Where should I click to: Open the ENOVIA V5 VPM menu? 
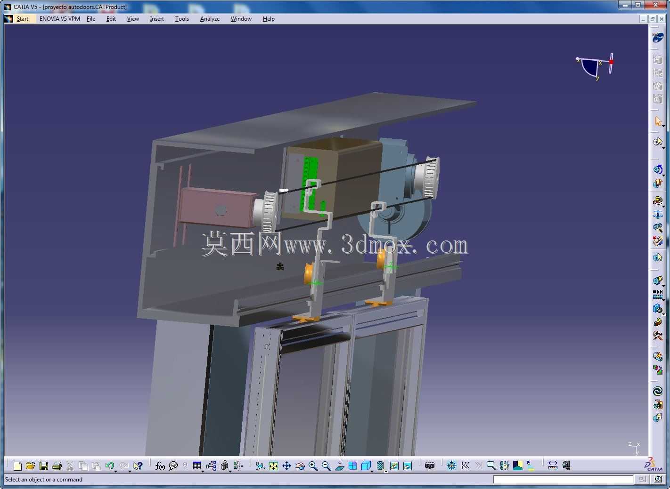click(59, 19)
